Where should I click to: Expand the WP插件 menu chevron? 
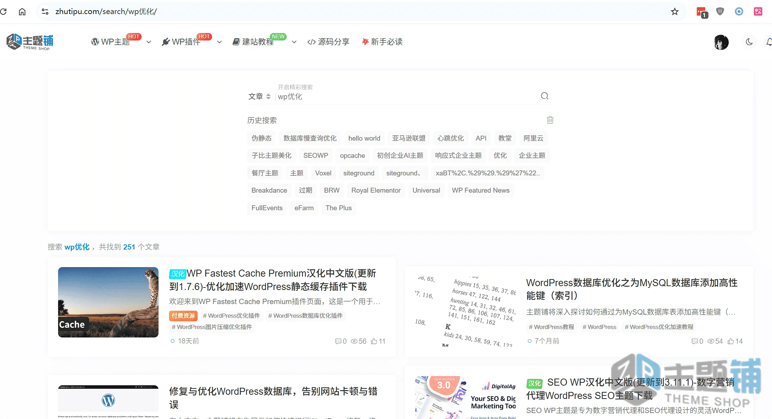219,42
